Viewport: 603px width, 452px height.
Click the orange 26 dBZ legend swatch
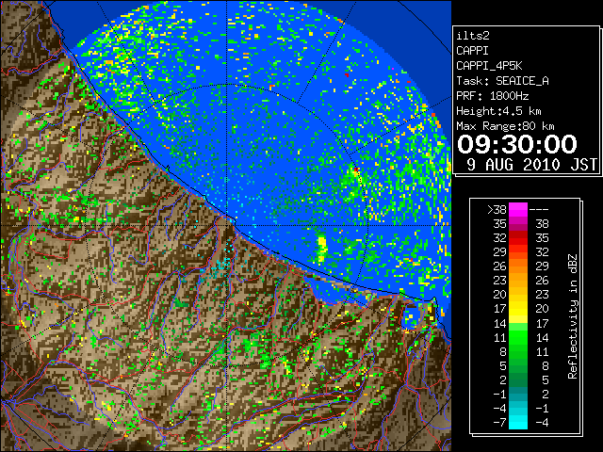pyautogui.click(x=518, y=266)
